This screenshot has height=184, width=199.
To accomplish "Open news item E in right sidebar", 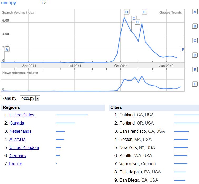I will [195, 70].
